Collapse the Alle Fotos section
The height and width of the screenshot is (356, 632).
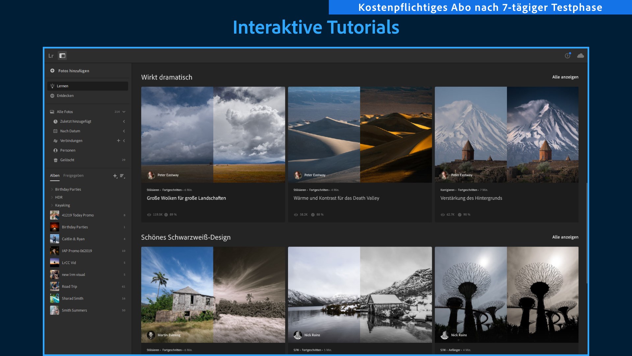(124, 112)
